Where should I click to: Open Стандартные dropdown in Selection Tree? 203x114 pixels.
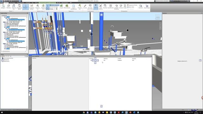point(14,15)
